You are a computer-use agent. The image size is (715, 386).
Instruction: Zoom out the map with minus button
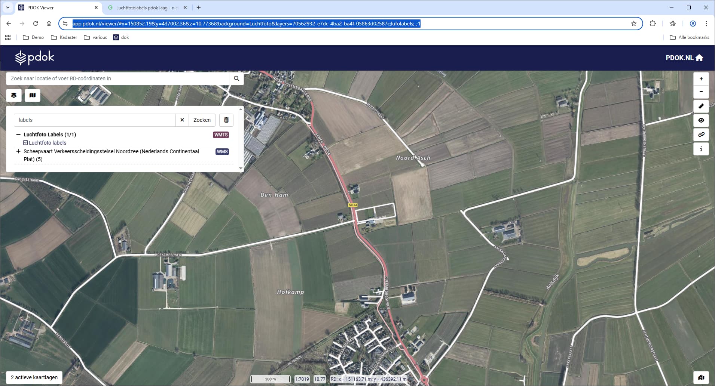701,92
